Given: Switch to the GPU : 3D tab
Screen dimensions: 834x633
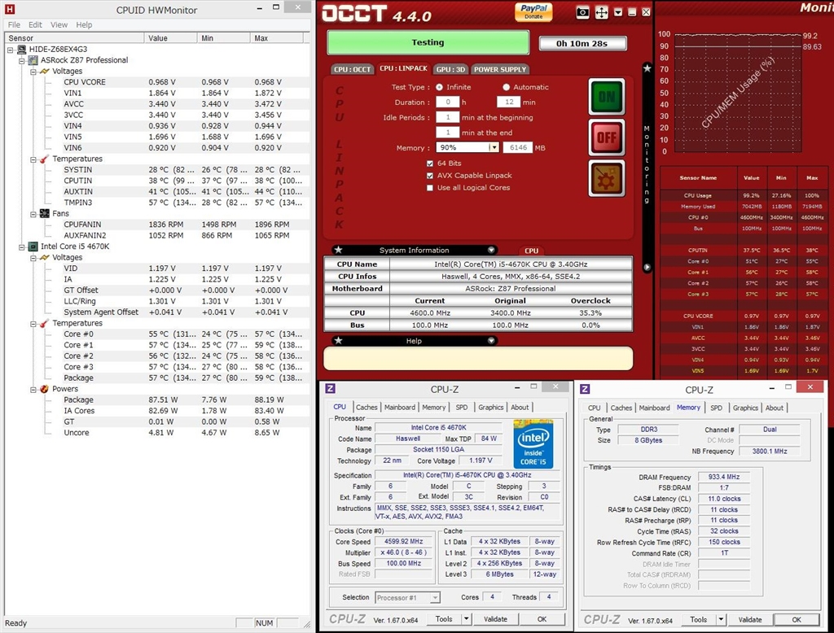Looking at the screenshot, I should [450, 69].
